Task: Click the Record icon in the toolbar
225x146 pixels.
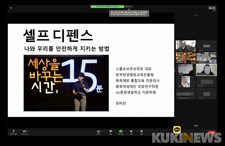Action: tap(131, 131)
